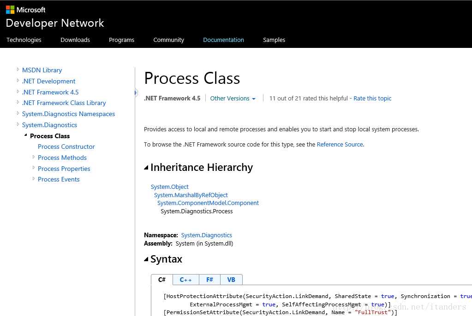Open the Downloads menu
The height and width of the screenshot is (316, 472).
pos(75,40)
